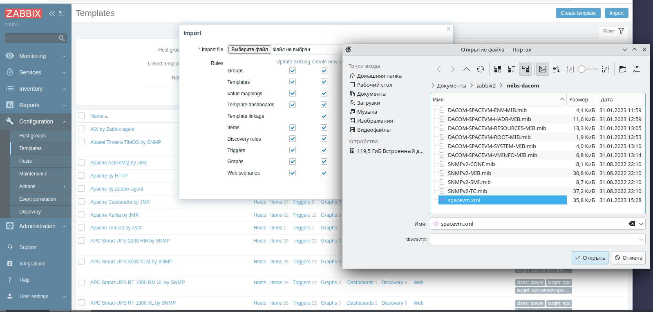The width and height of the screenshot is (653, 312).
Task: Click the increase icon size button
Action: click(606, 69)
